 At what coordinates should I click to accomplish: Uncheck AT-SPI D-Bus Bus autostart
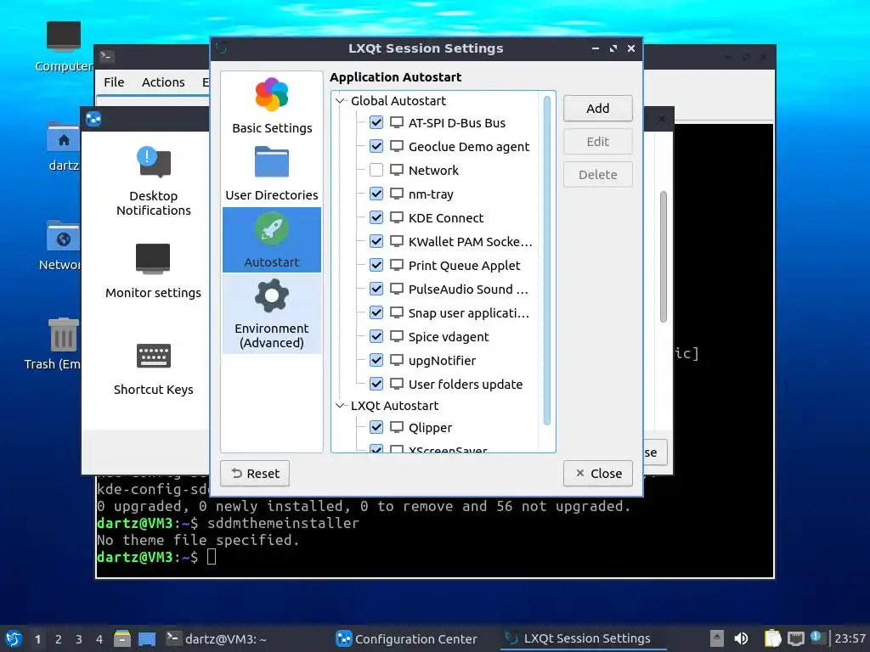click(376, 122)
